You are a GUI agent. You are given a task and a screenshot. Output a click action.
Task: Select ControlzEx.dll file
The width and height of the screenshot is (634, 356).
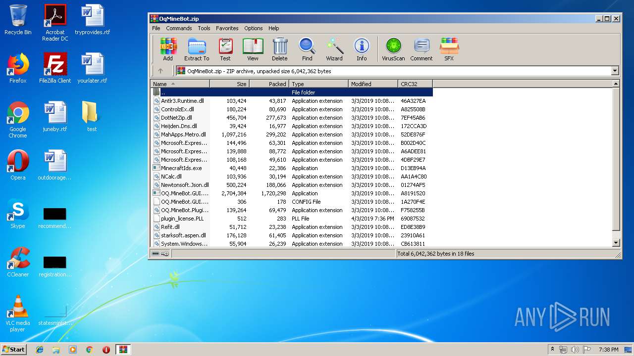(x=292, y=109)
